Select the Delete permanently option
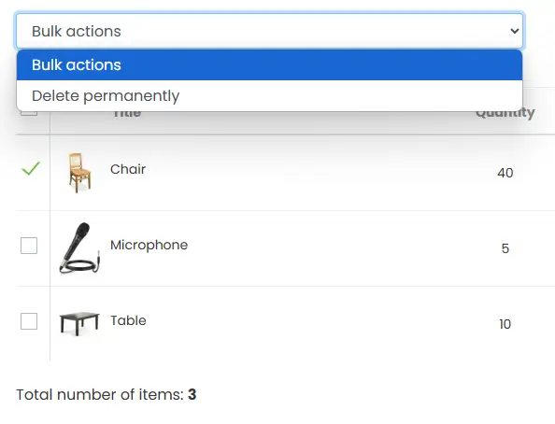 click(x=269, y=96)
